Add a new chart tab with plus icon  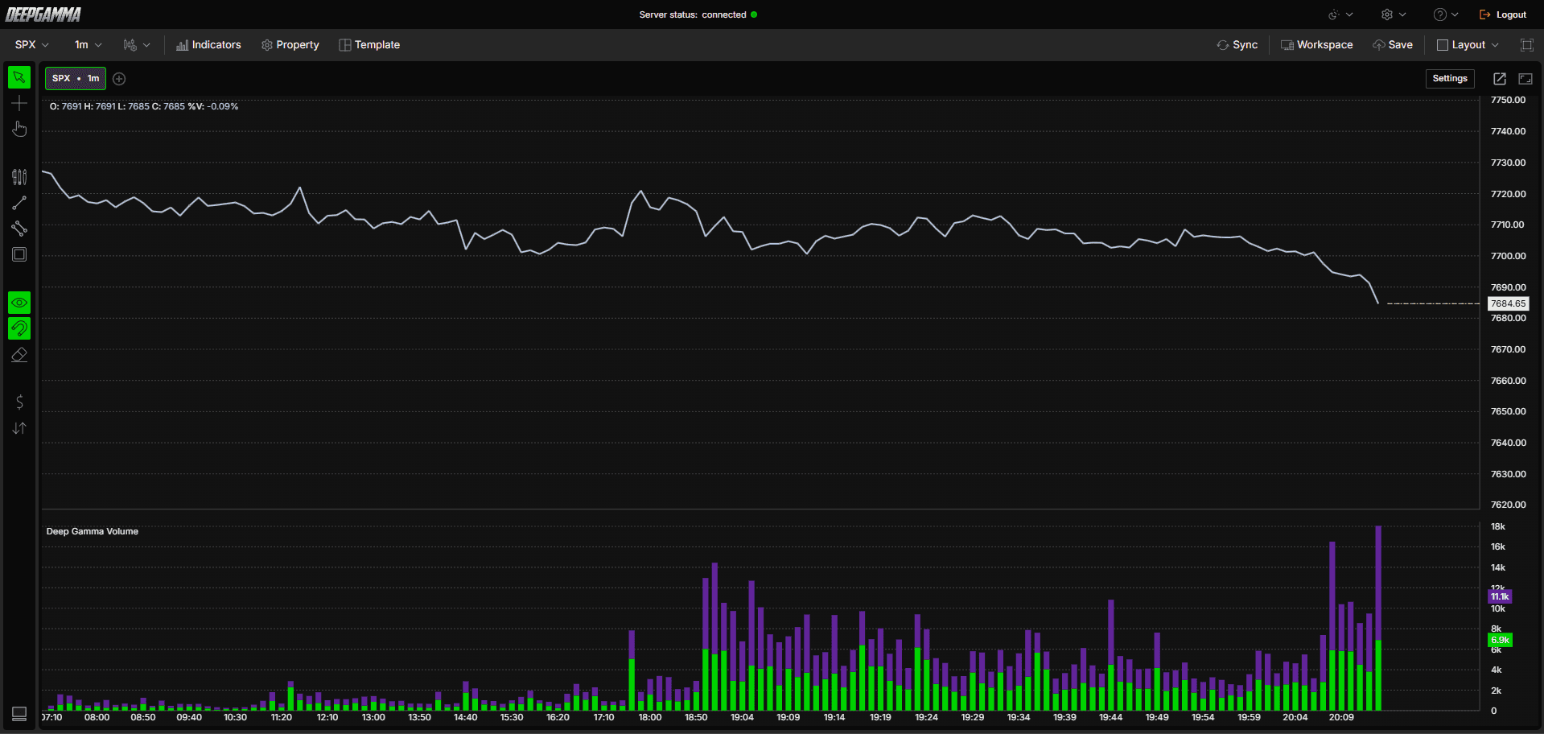(x=119, y=79)
